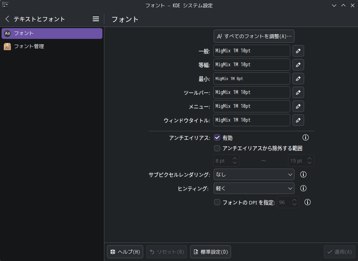This screenshot has height=261, width=358.
Task: Click the メニュー font text field
Action: point(252,106)
